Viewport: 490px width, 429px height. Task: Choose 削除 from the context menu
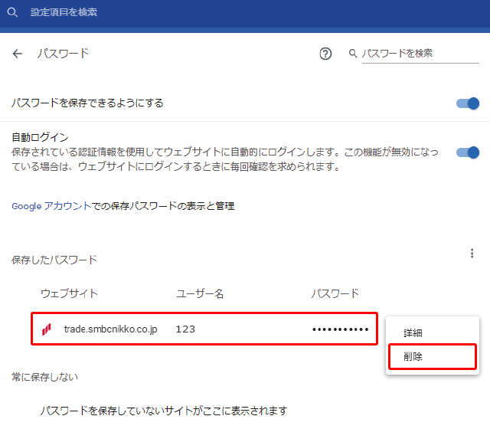pos(413,356)
